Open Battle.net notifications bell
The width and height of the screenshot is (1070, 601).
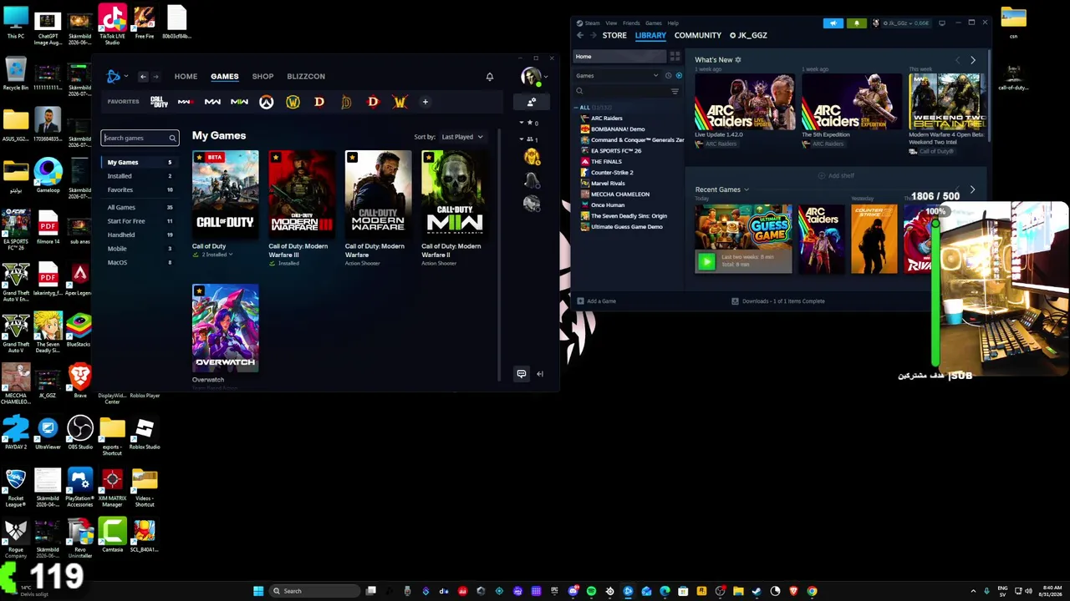[x=490, y=77]
